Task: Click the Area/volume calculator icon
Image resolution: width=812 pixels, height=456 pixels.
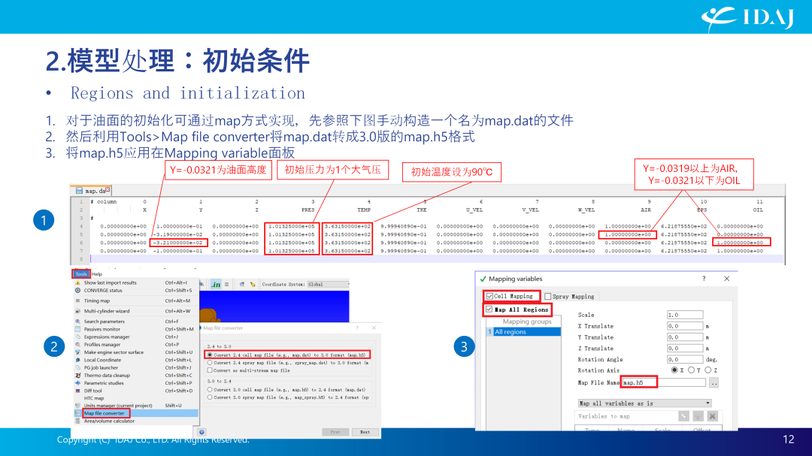Action: [x=77, y=421]
